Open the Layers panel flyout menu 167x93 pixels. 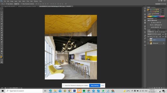click(166, 30)
